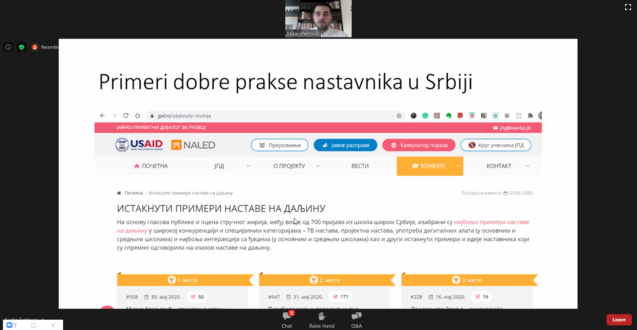
Task: Enter full screen with the expand icon
Action: tap(628, 7)
